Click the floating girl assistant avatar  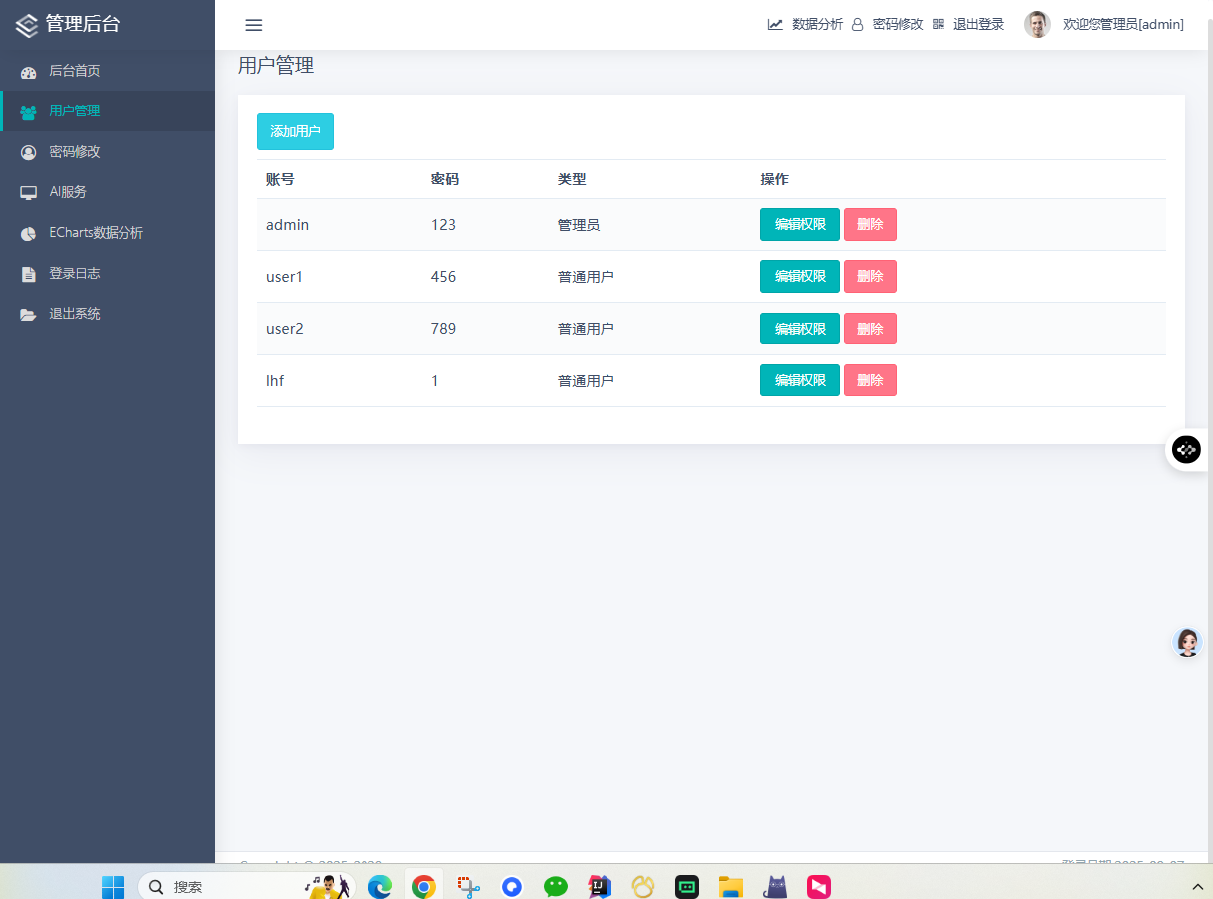point(1187,643)
